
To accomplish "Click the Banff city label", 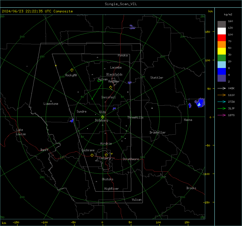I will 44,150.
